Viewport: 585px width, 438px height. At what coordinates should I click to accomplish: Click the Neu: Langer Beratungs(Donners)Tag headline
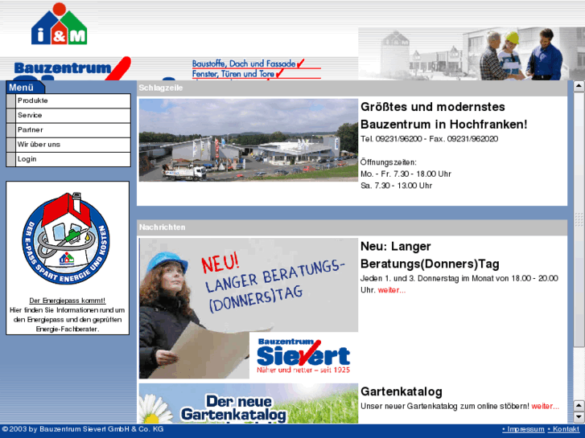[430, 255]
